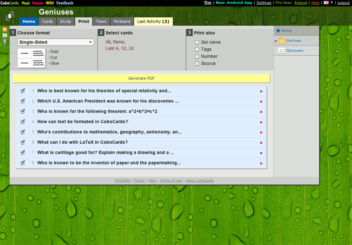
Task: Click the CoboCards logo beside Geniuses
Action: [10, 17]
